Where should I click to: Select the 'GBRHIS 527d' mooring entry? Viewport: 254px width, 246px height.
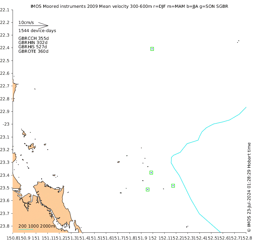(33, 47)
